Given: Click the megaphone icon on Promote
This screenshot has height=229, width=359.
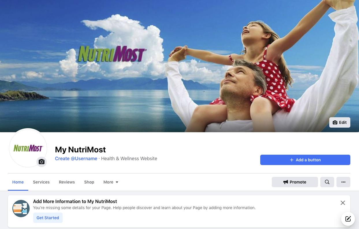Looking at the screenshot, I should 286,182.
